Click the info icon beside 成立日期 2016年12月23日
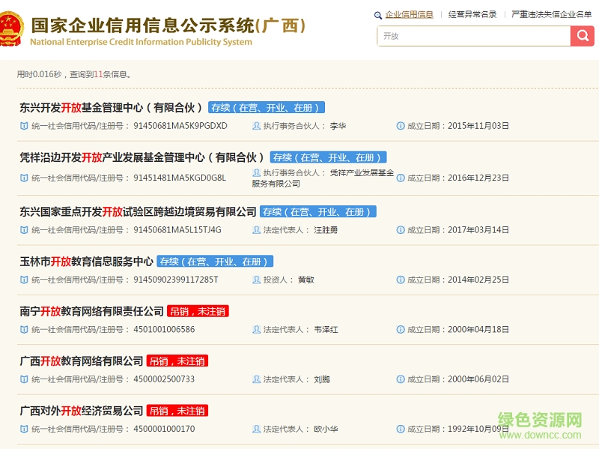599x449 pixels. (x=401, y=178)
